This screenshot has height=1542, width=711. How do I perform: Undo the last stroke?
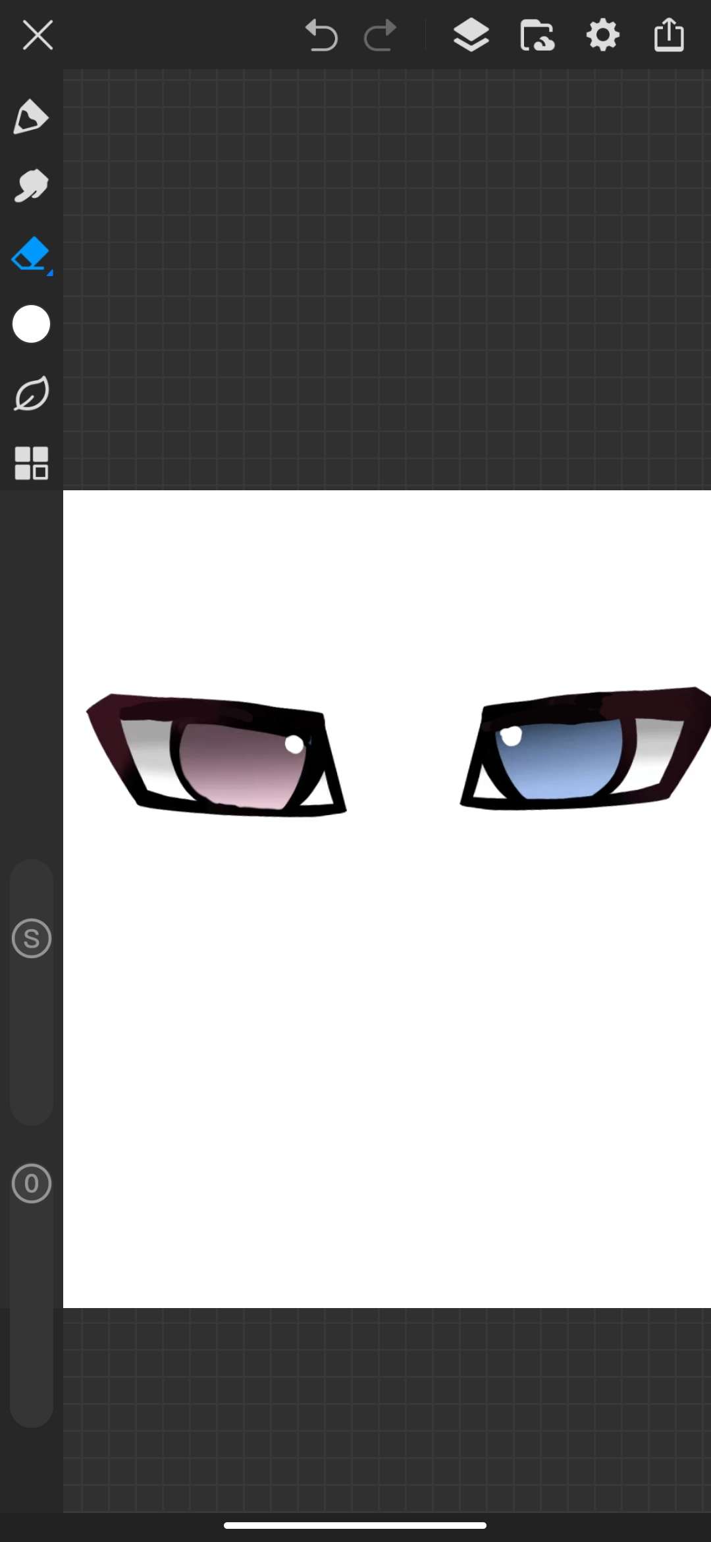[321, 35]
